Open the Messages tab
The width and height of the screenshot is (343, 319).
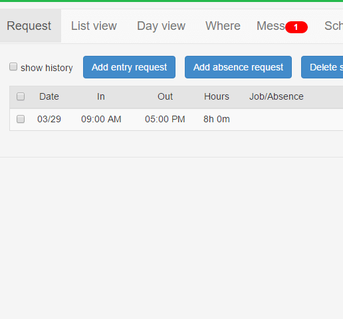pos(271,26)
